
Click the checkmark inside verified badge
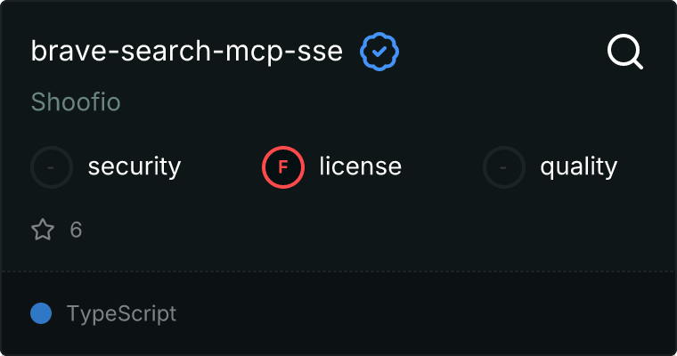(x=379, y=53)
